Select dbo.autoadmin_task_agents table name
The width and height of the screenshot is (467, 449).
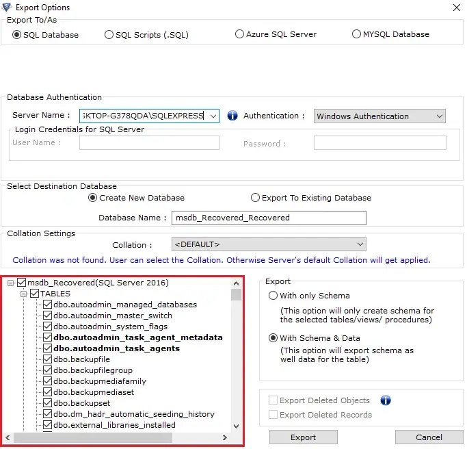(x=116, y=348)
